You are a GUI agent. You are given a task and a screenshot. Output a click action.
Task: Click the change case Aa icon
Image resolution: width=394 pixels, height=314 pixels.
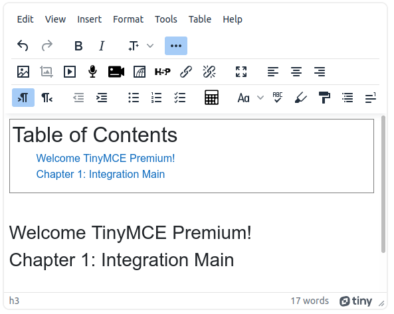tap(243, 98)
